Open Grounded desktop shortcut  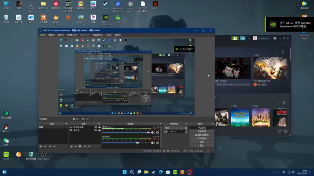click(x=118, y=19)
